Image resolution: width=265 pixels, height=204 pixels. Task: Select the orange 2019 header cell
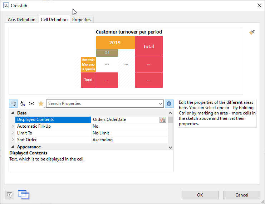(115, 42)
